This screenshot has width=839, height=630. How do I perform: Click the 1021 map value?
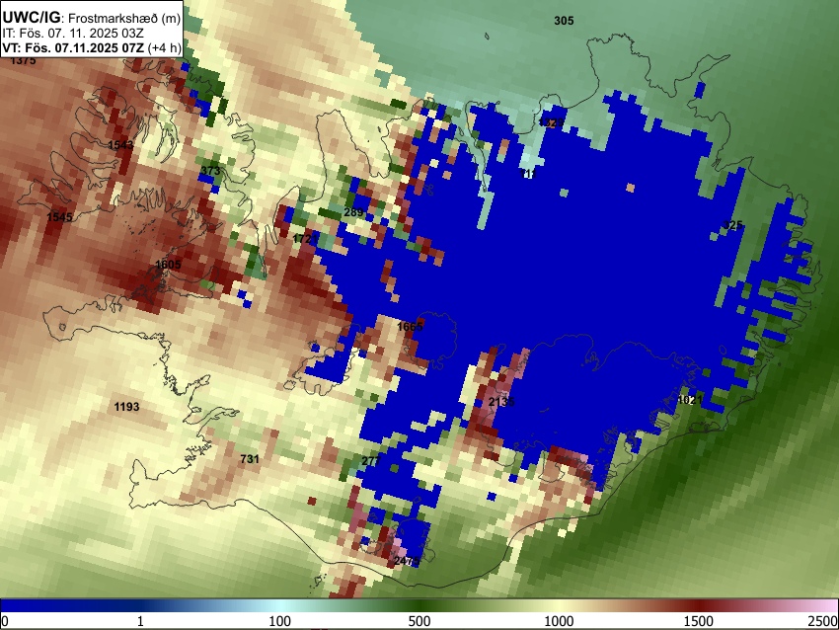690,400
